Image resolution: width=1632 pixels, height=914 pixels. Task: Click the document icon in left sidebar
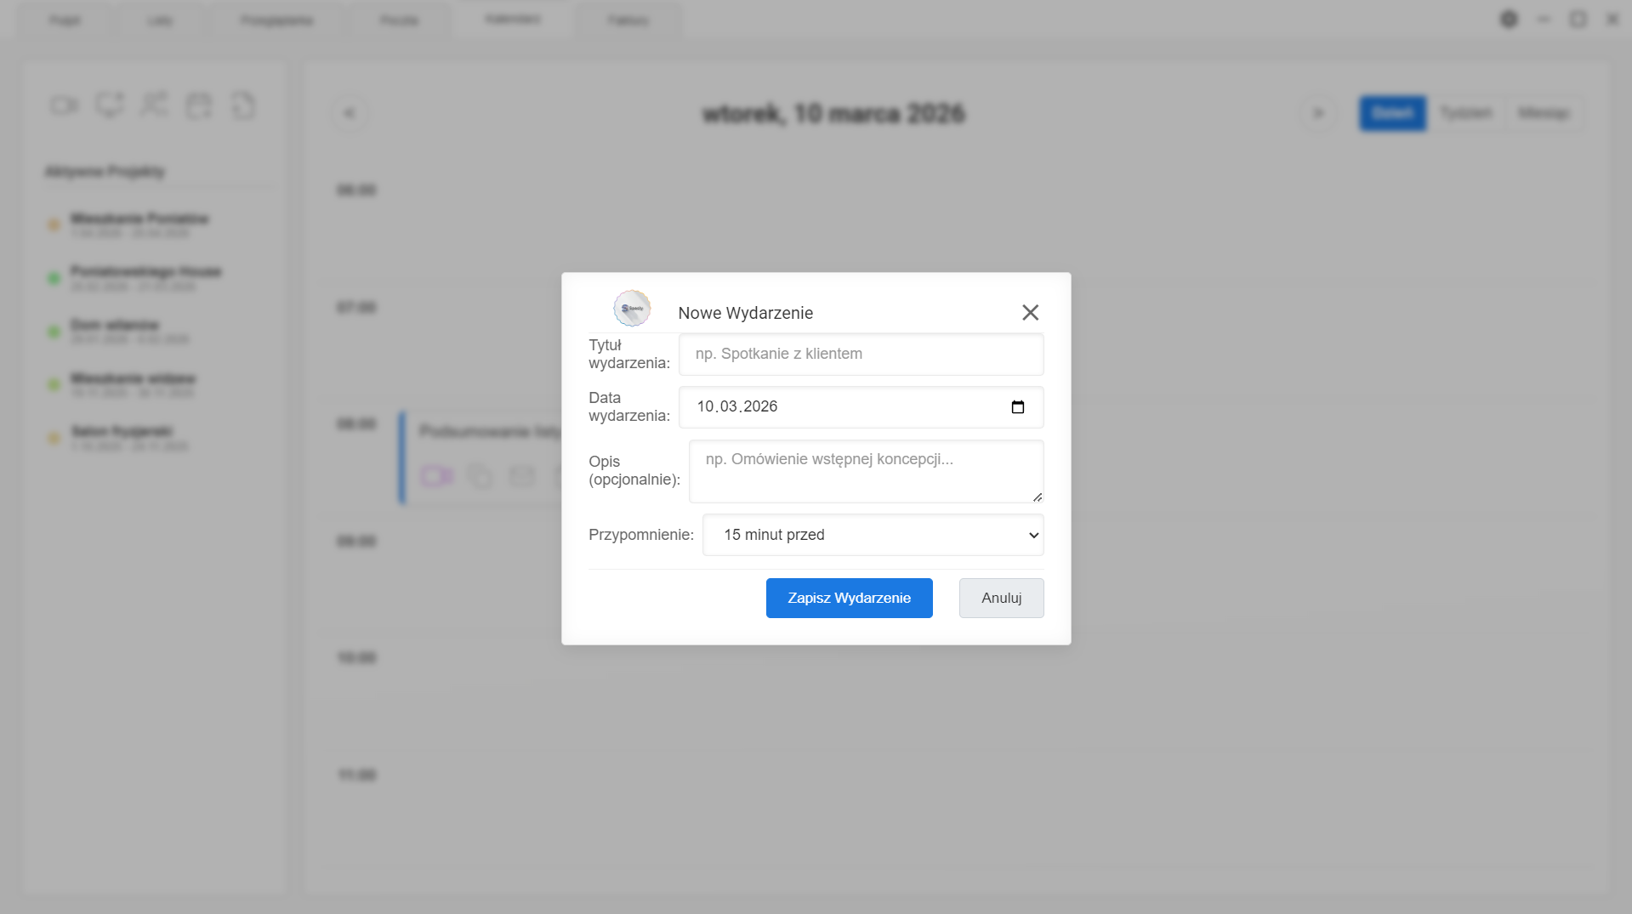[x=243, y=106]
